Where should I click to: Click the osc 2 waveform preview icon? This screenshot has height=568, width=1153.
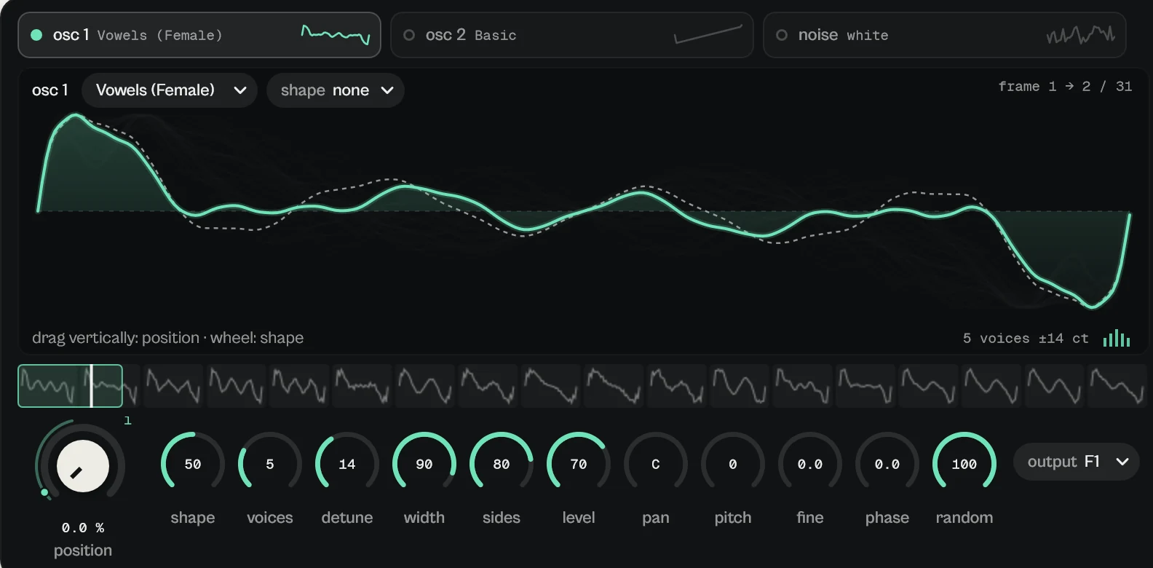[x=708, y=34]
